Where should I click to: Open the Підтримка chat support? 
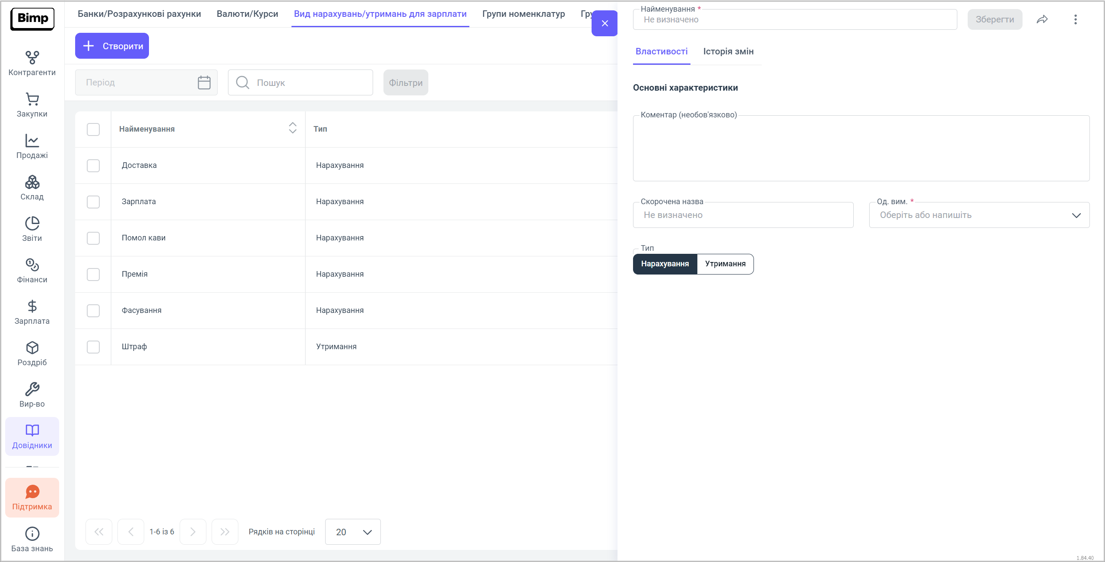[32, 497]
